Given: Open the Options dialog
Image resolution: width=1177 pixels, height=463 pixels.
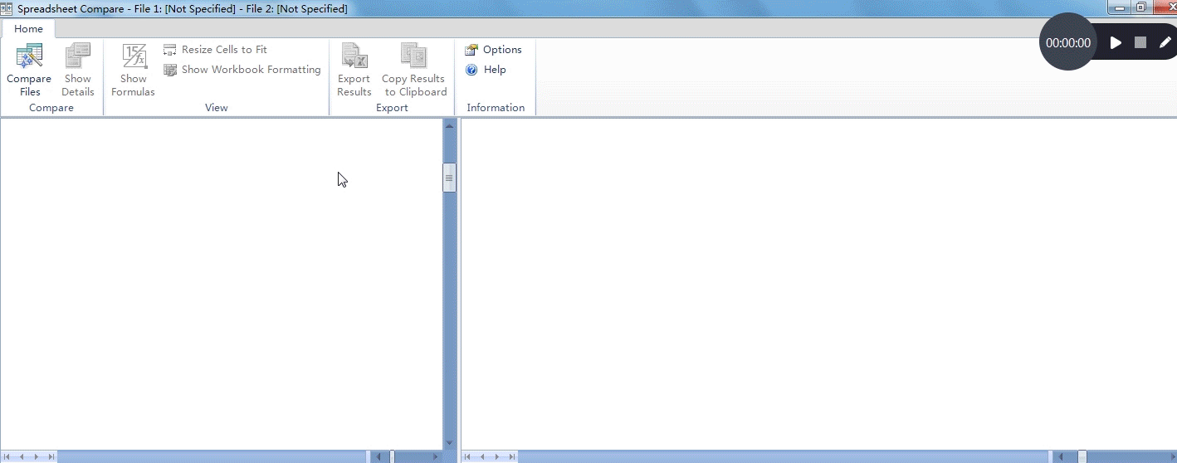Looking at the screenshot, I should coord(494,50).
